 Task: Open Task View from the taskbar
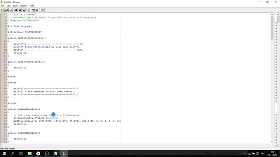point(21,154)
